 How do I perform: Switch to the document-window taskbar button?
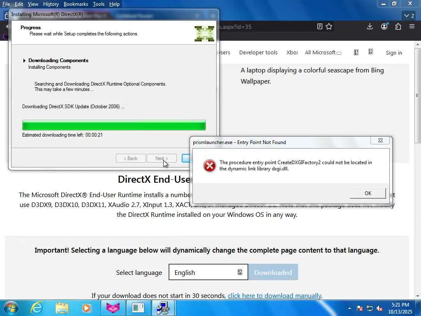click(x=138, y=308)
